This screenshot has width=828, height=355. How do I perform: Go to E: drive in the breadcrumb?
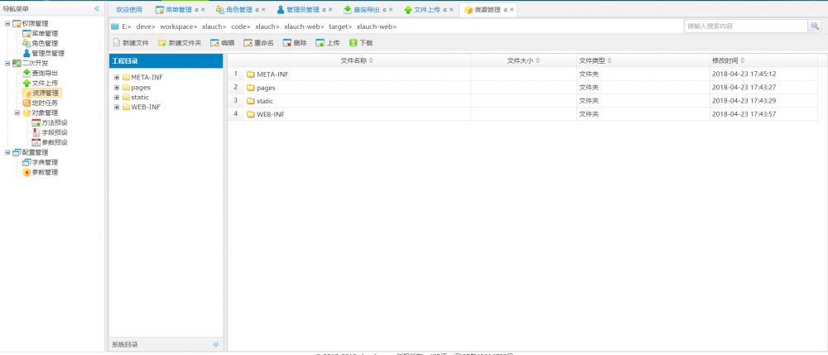[x=125, y=26]
